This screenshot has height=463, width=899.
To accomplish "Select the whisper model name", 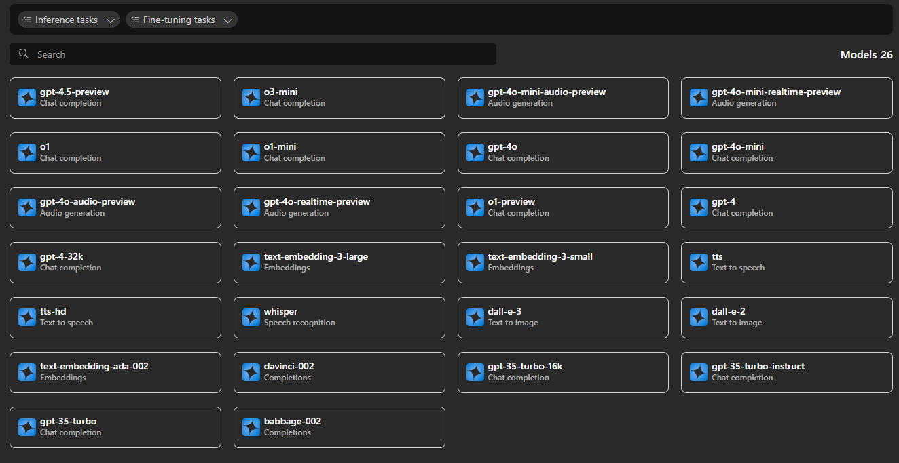I will tap(281, 312).
